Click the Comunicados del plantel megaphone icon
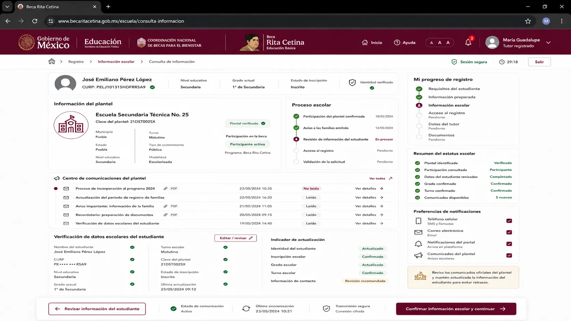 click(x=418, y=256)
